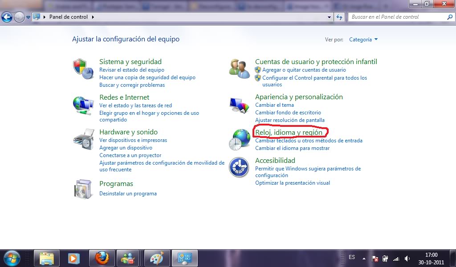Image resolution: width=456 pixels, height=267 pixels.
Task: Open Cuentas de usuario y protección infantil heading
Action: click(x=316, y=61)
